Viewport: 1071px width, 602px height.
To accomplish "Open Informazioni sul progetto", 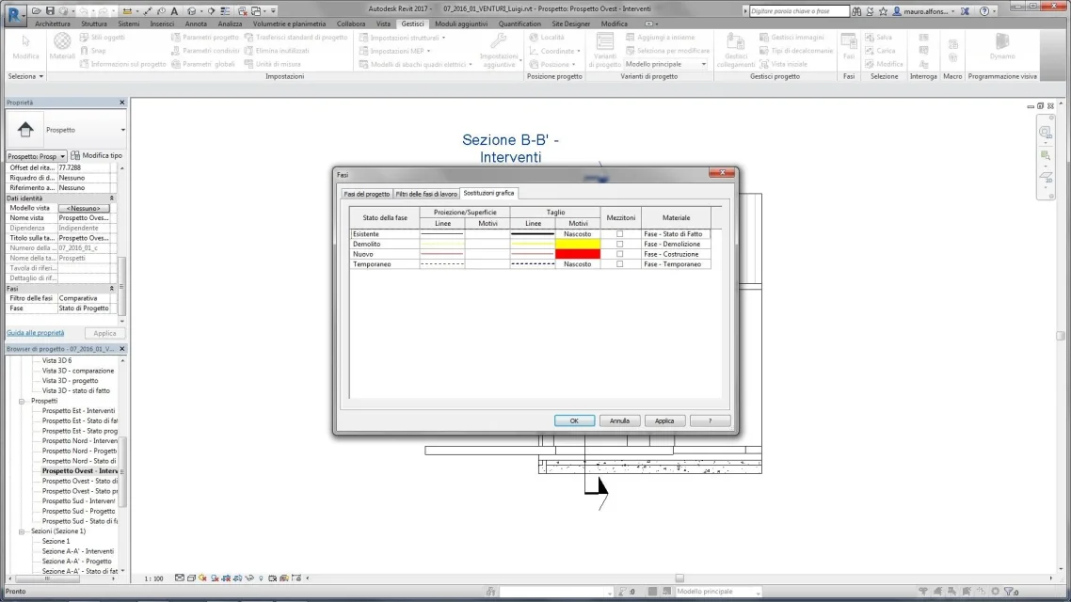I will tap(123, 64).
